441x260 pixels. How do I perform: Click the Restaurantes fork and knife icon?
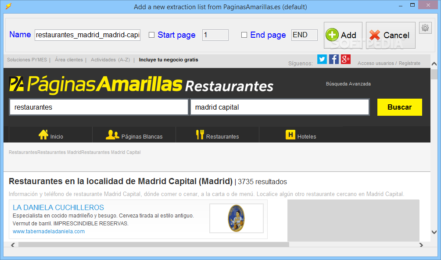[200, 135]
